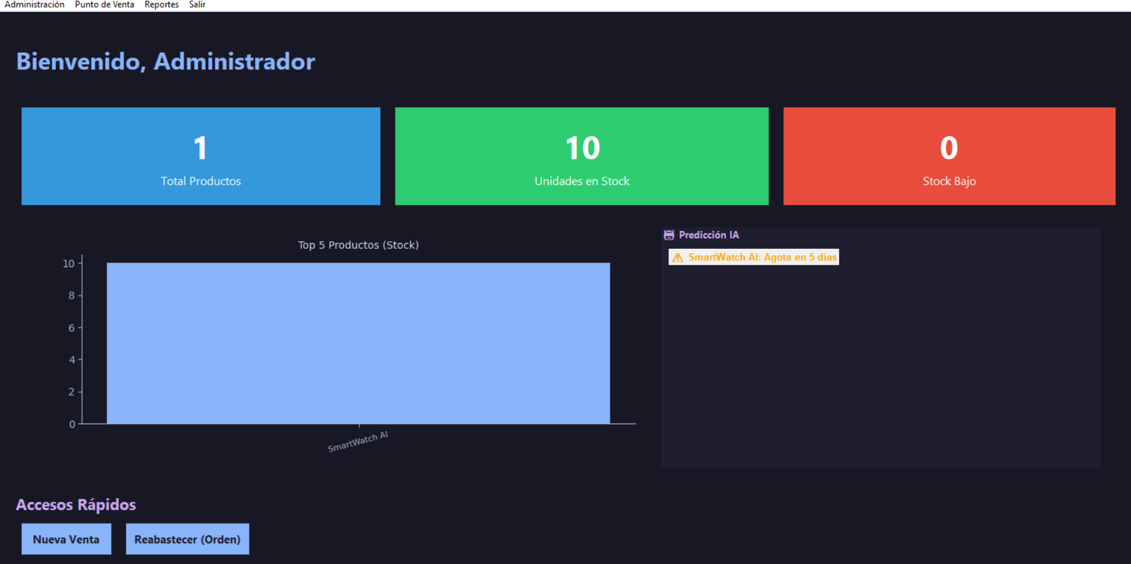Image resolution: width=1131 pixels, height=564 pixels.
Task: Click the robot icon next to Predicción IA
Action: pos(670,235)
